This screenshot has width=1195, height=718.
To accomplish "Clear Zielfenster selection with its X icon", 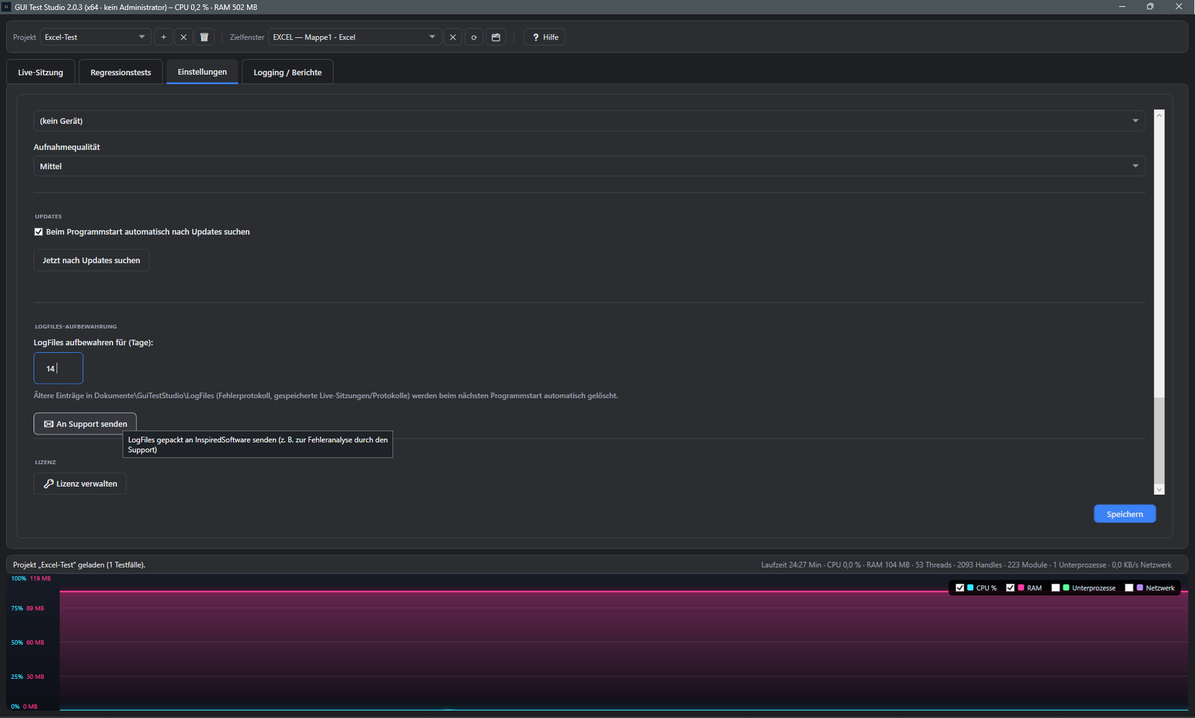I will coord(453,37).
